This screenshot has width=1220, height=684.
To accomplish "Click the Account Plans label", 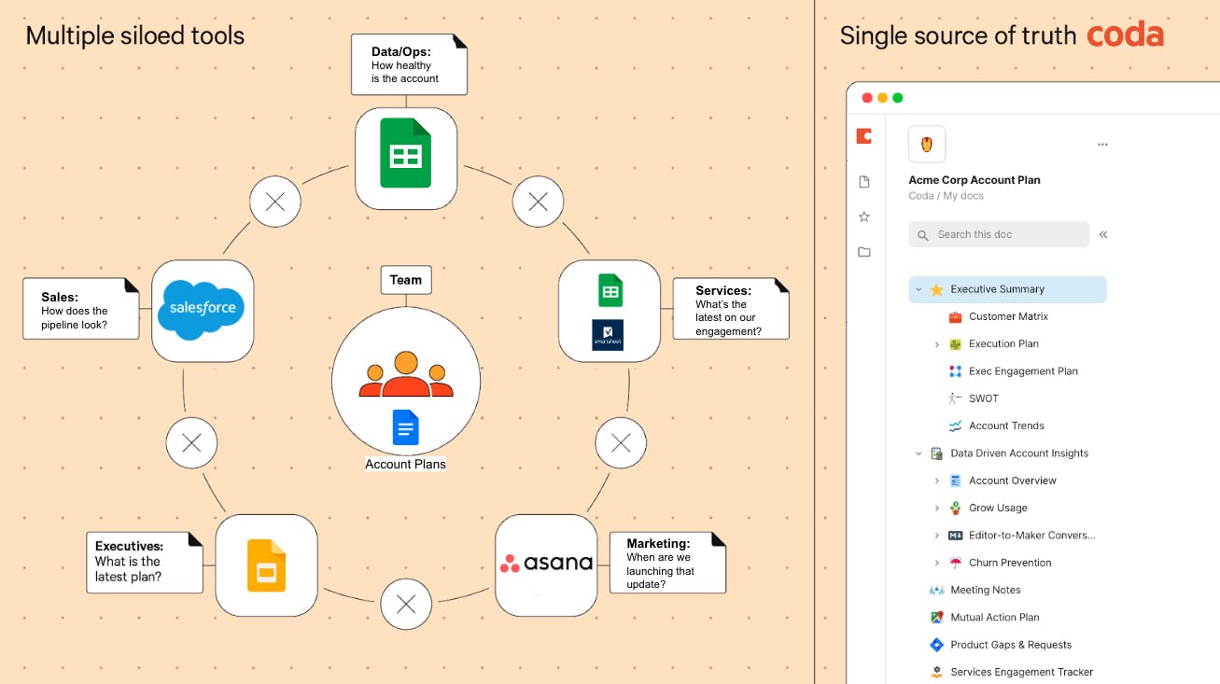I will [405, 464].
